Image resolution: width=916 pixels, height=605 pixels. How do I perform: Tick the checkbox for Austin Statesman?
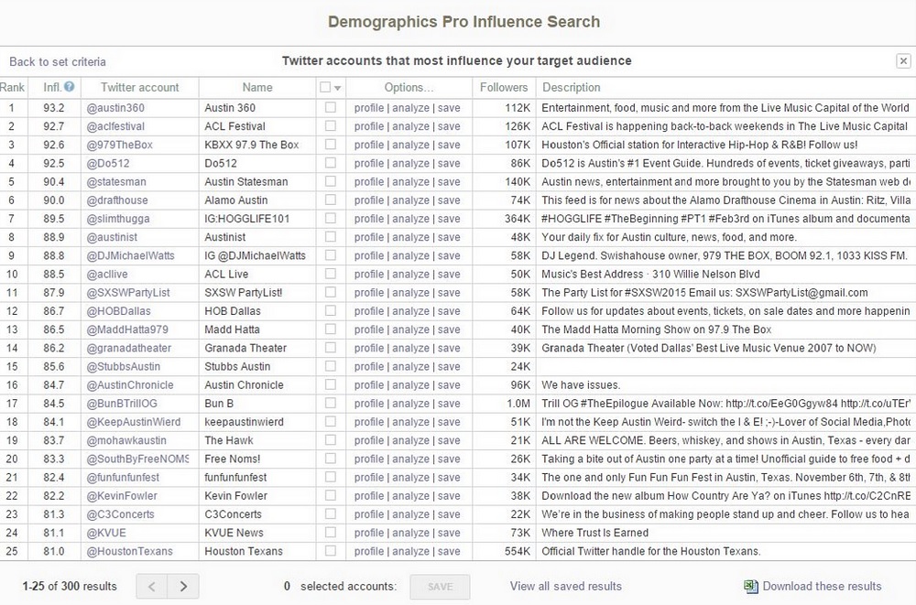tap(331, 181)
